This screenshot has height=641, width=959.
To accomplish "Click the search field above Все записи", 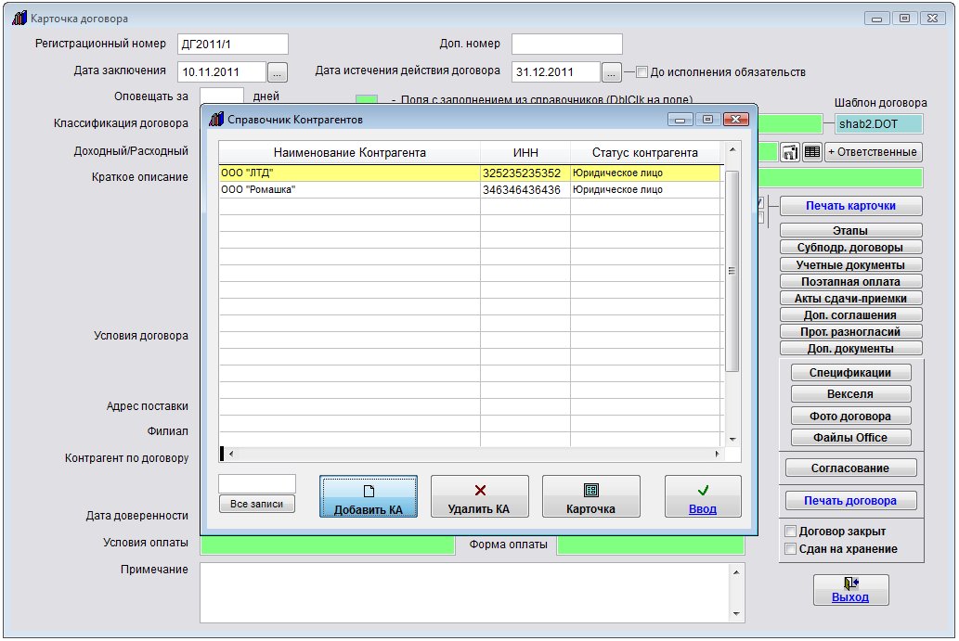I will (x=257, y=483).
